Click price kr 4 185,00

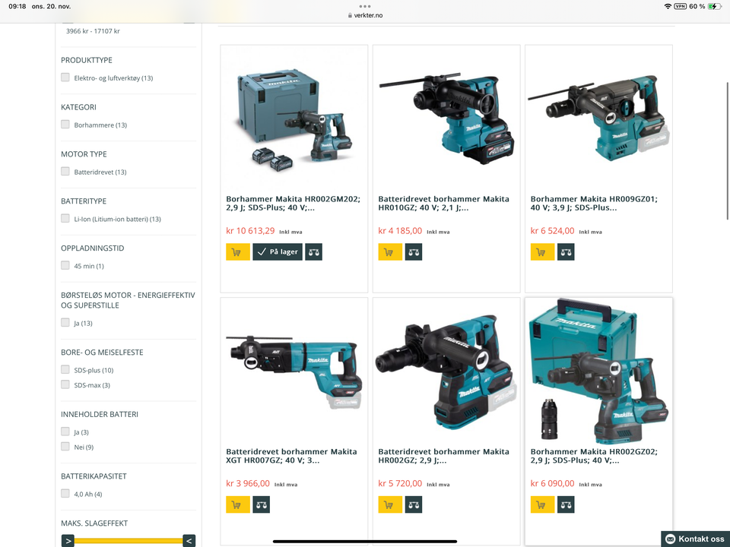(x=400, y=231)
